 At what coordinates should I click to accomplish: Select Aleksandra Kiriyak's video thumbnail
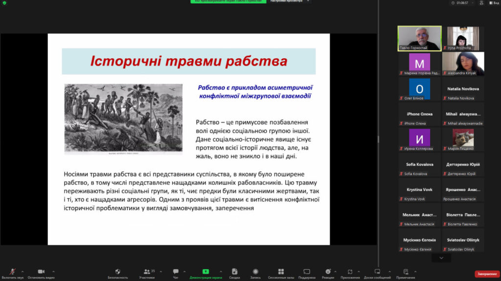coord(463,64)
